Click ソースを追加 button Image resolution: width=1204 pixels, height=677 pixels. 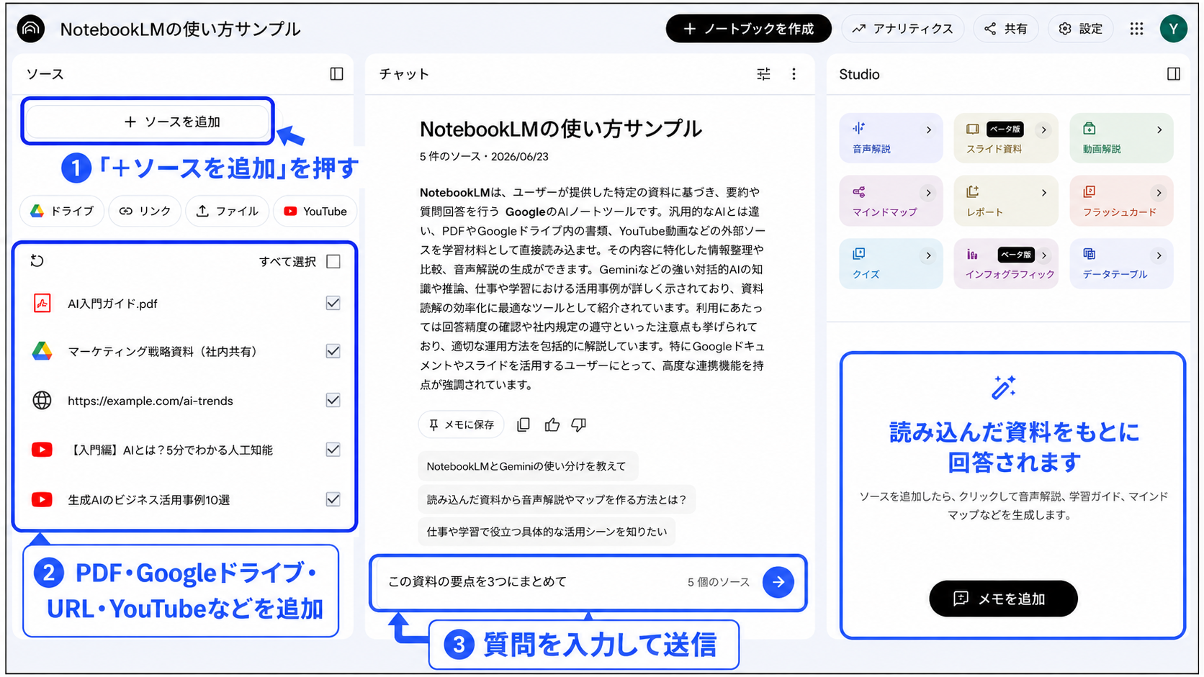click(148, 122)
